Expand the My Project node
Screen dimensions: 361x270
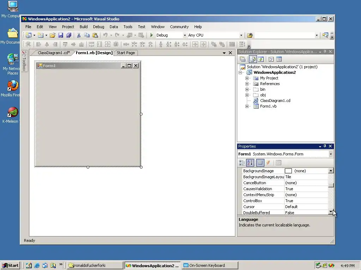247,78
